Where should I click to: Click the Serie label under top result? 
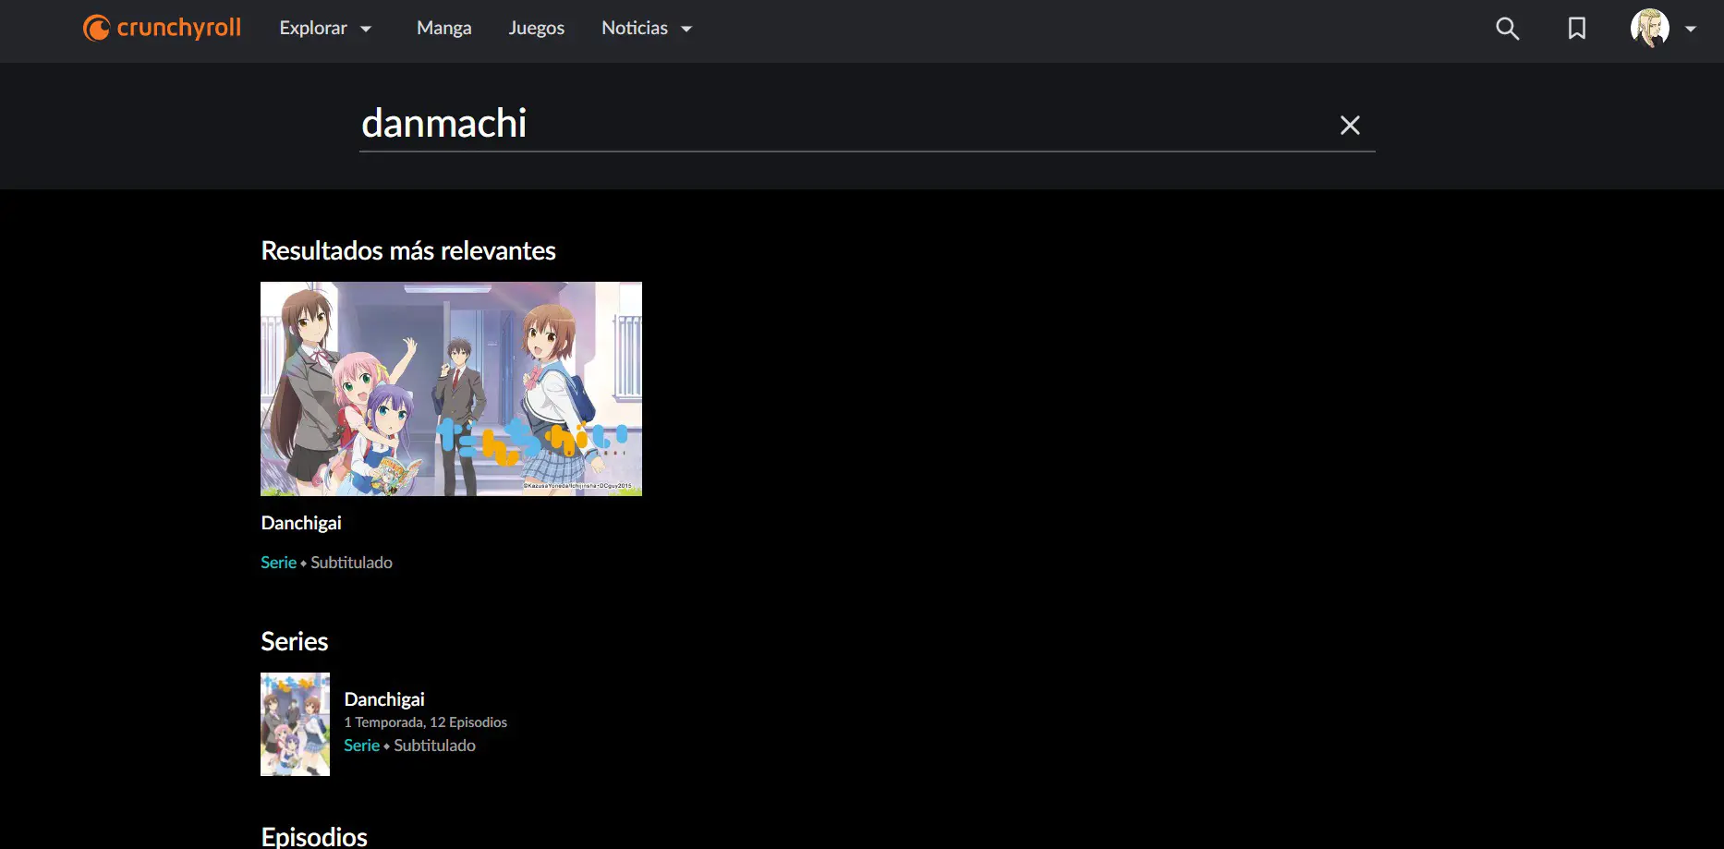(x=278, y=563)
